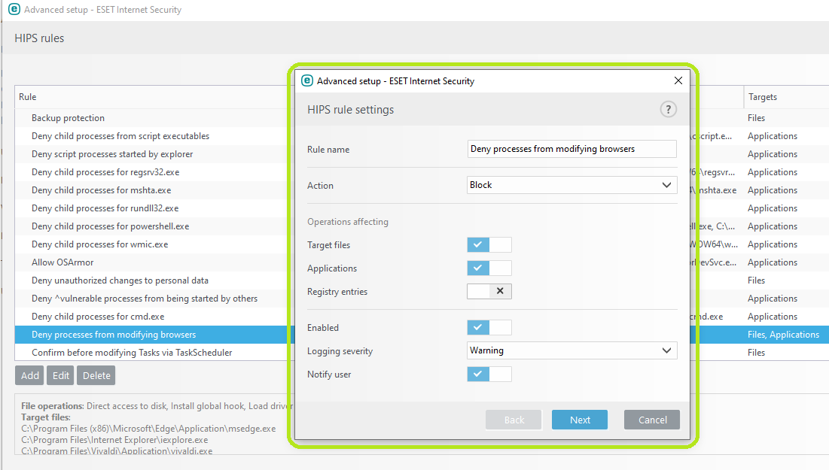This screenshot has height=470, width=829.
Task: Click the Edit rule button
Action: (x=60, y=375)
